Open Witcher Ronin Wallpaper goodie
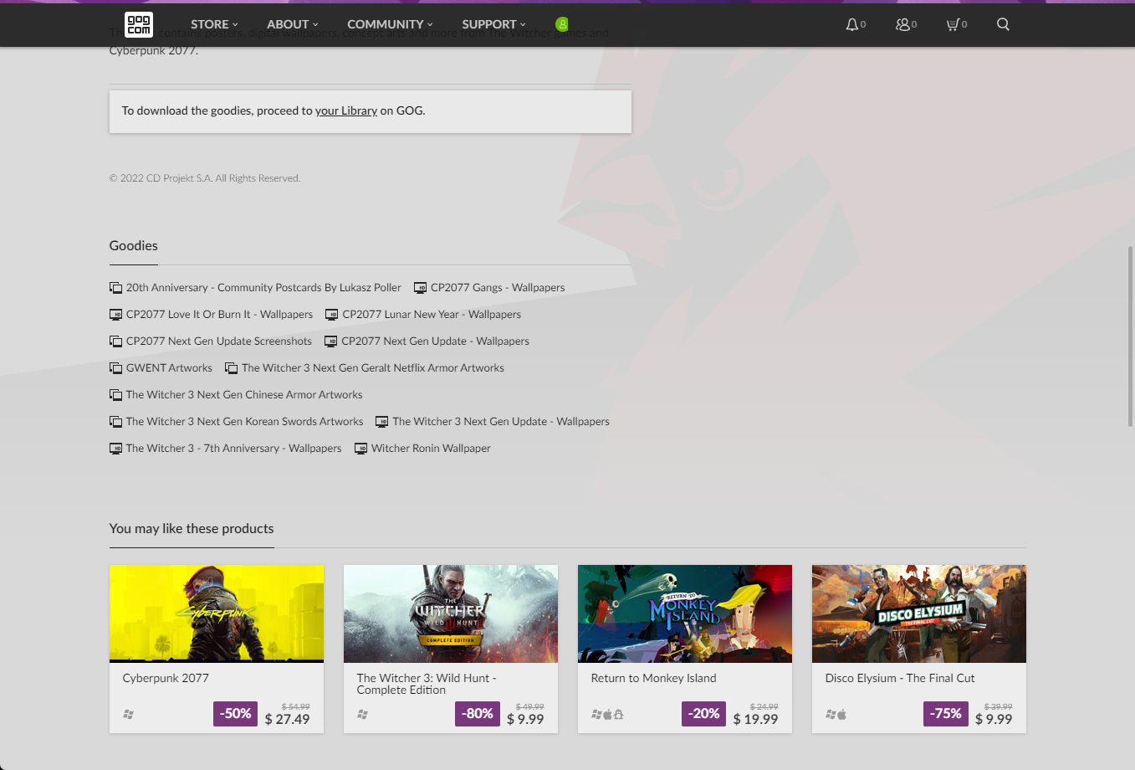 [x=431, y=449]
